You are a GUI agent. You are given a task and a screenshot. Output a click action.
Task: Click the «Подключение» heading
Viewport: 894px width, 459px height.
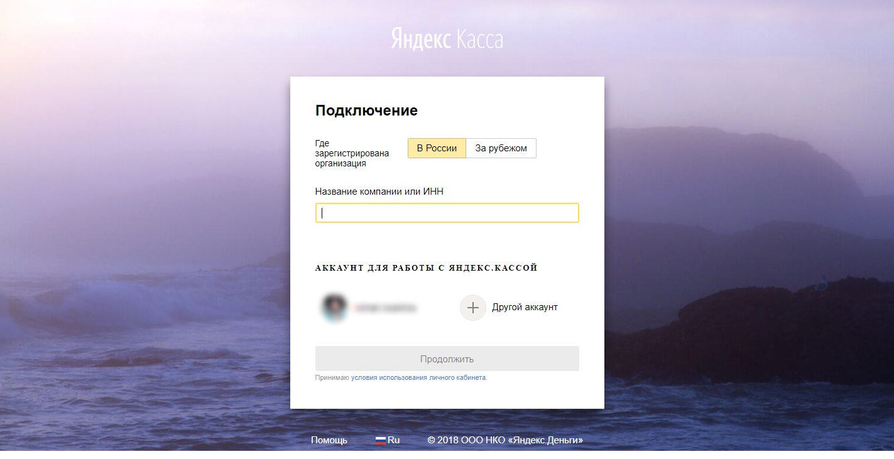pyautogui.click(x=366, y=110)
